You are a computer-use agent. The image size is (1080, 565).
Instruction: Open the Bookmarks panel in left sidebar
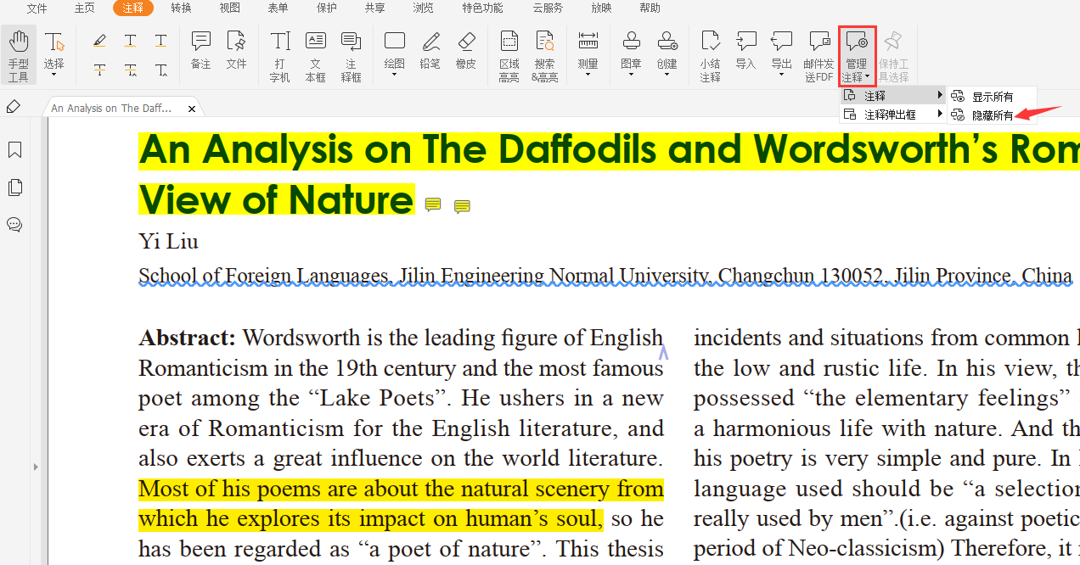coord(14,150)
